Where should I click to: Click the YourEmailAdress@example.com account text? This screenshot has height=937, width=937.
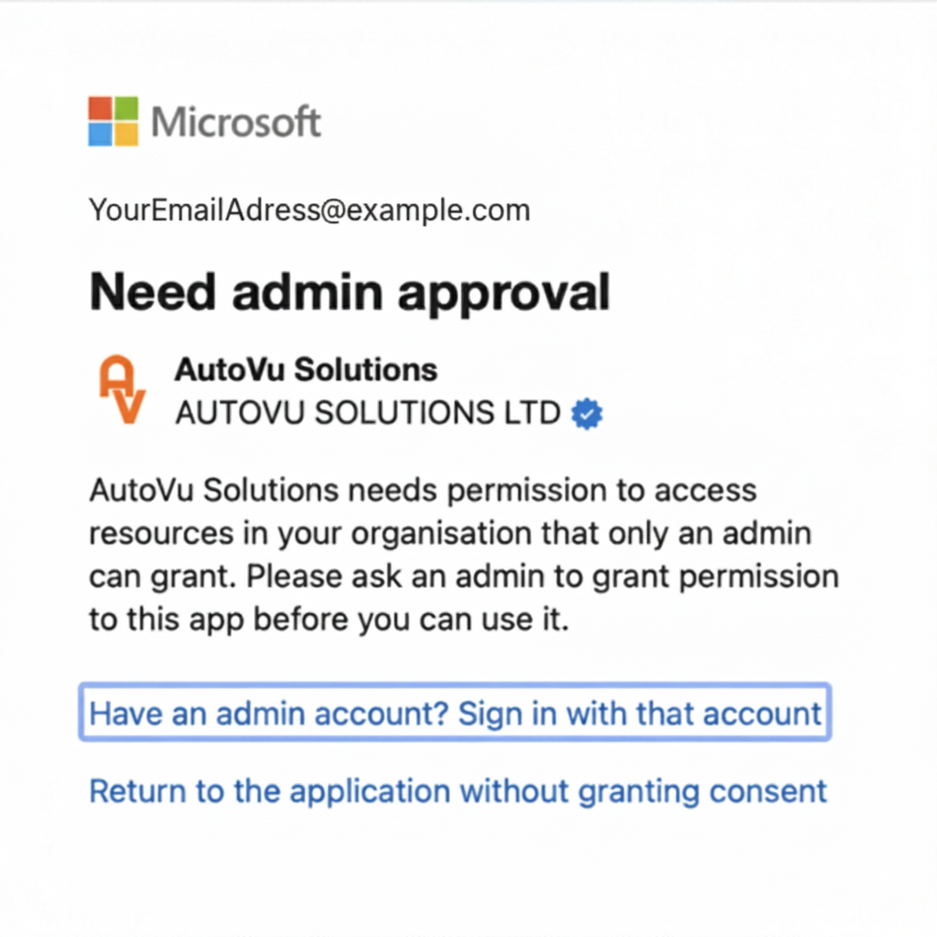[x=309, y=210]
